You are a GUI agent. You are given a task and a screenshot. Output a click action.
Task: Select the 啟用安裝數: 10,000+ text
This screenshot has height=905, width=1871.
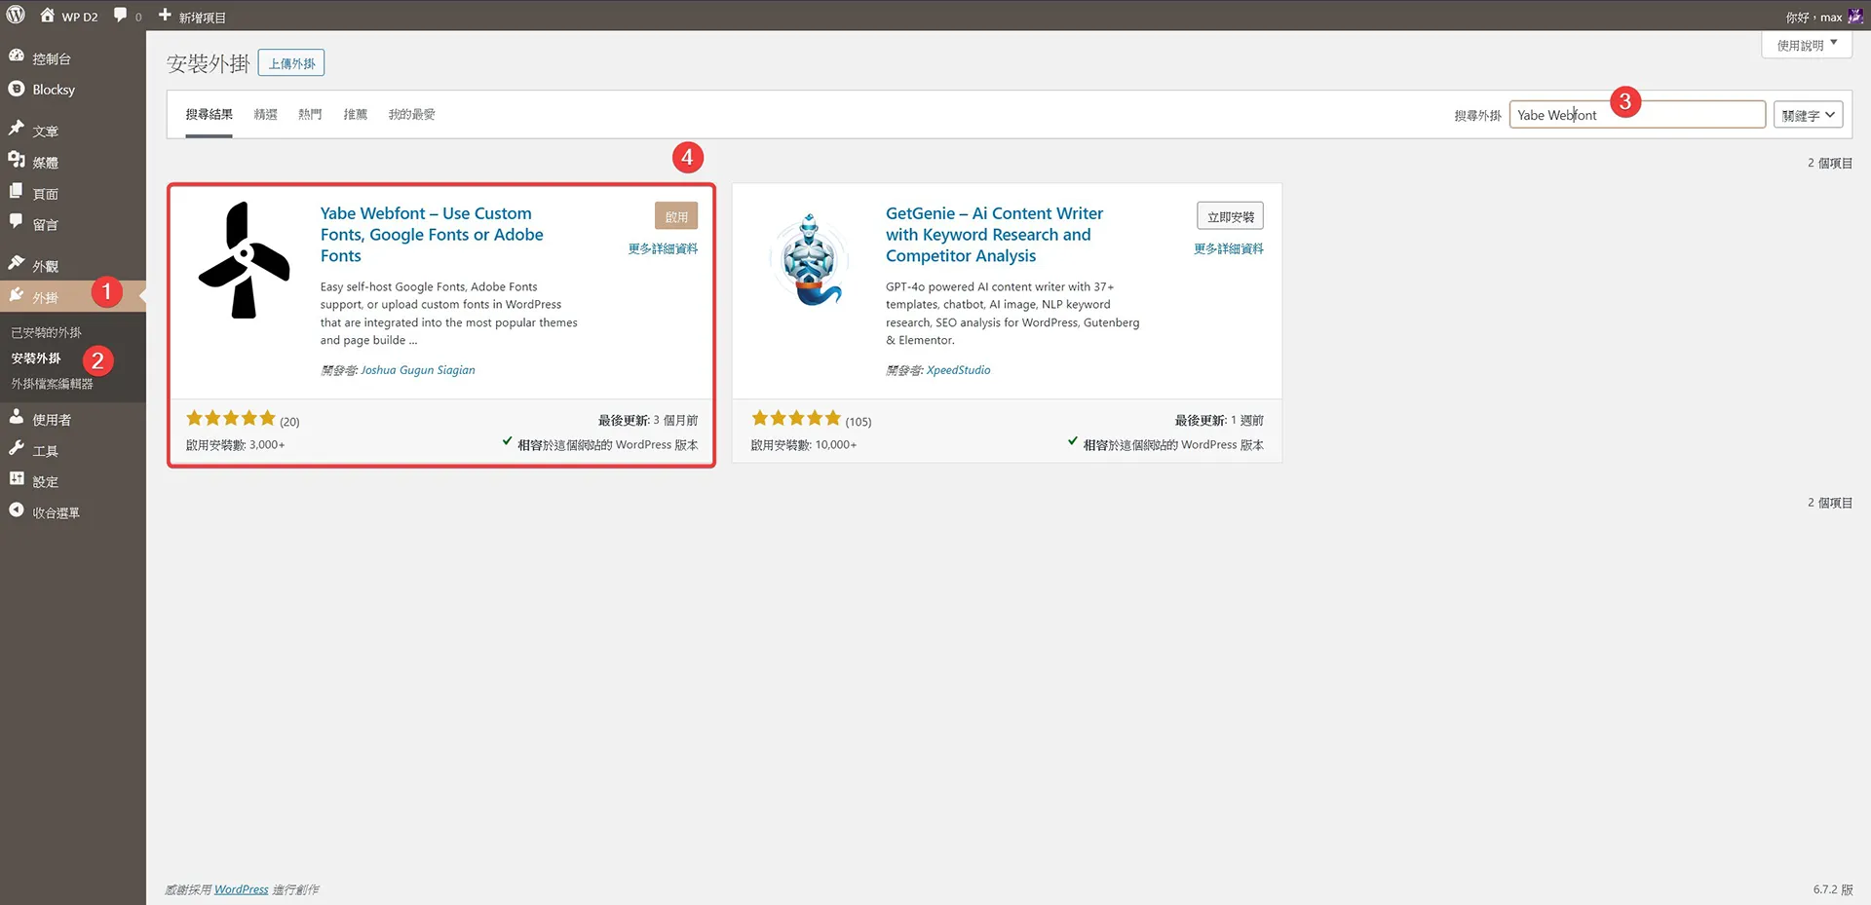click(x=803, y=445)
